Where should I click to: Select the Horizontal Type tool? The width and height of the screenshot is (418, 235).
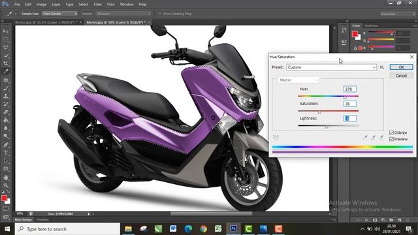coord(6,153)
